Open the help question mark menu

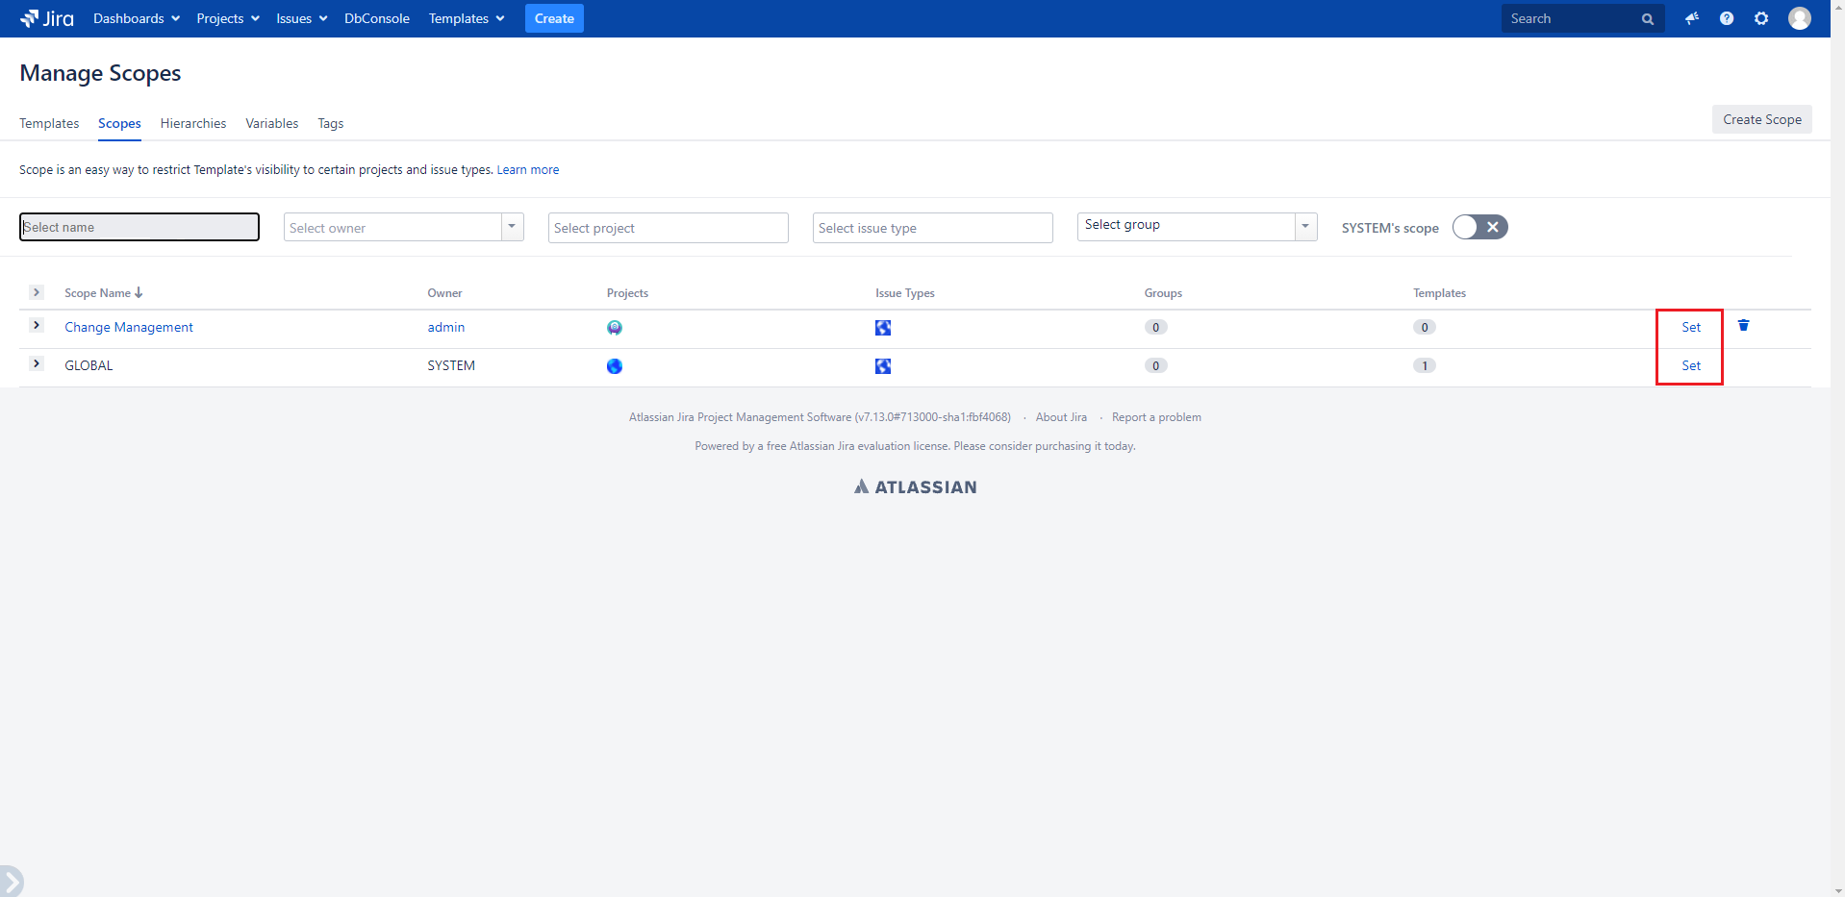(x=1727, y=18)
